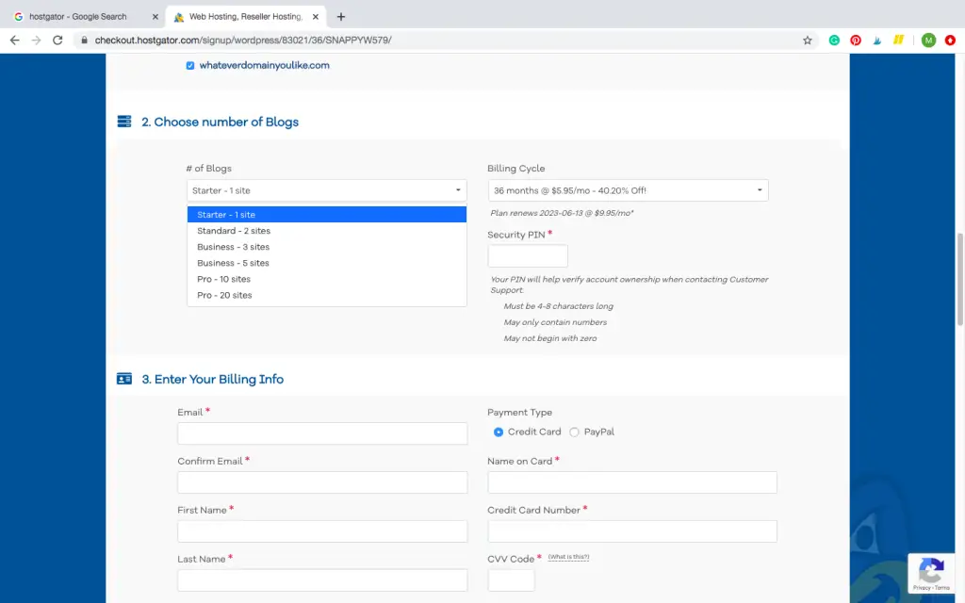Click the 'May not begin with zero' hint
965x603 pixels.
click(550, 338)
